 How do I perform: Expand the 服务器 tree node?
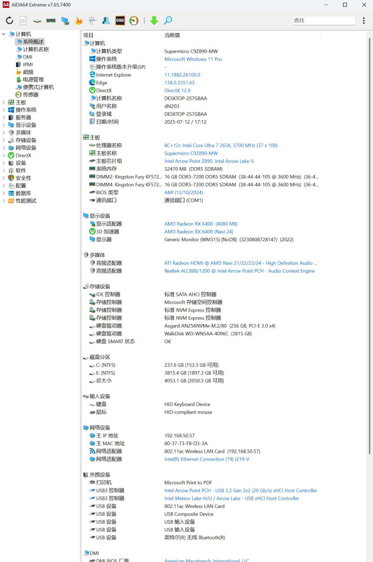[4, 117]
